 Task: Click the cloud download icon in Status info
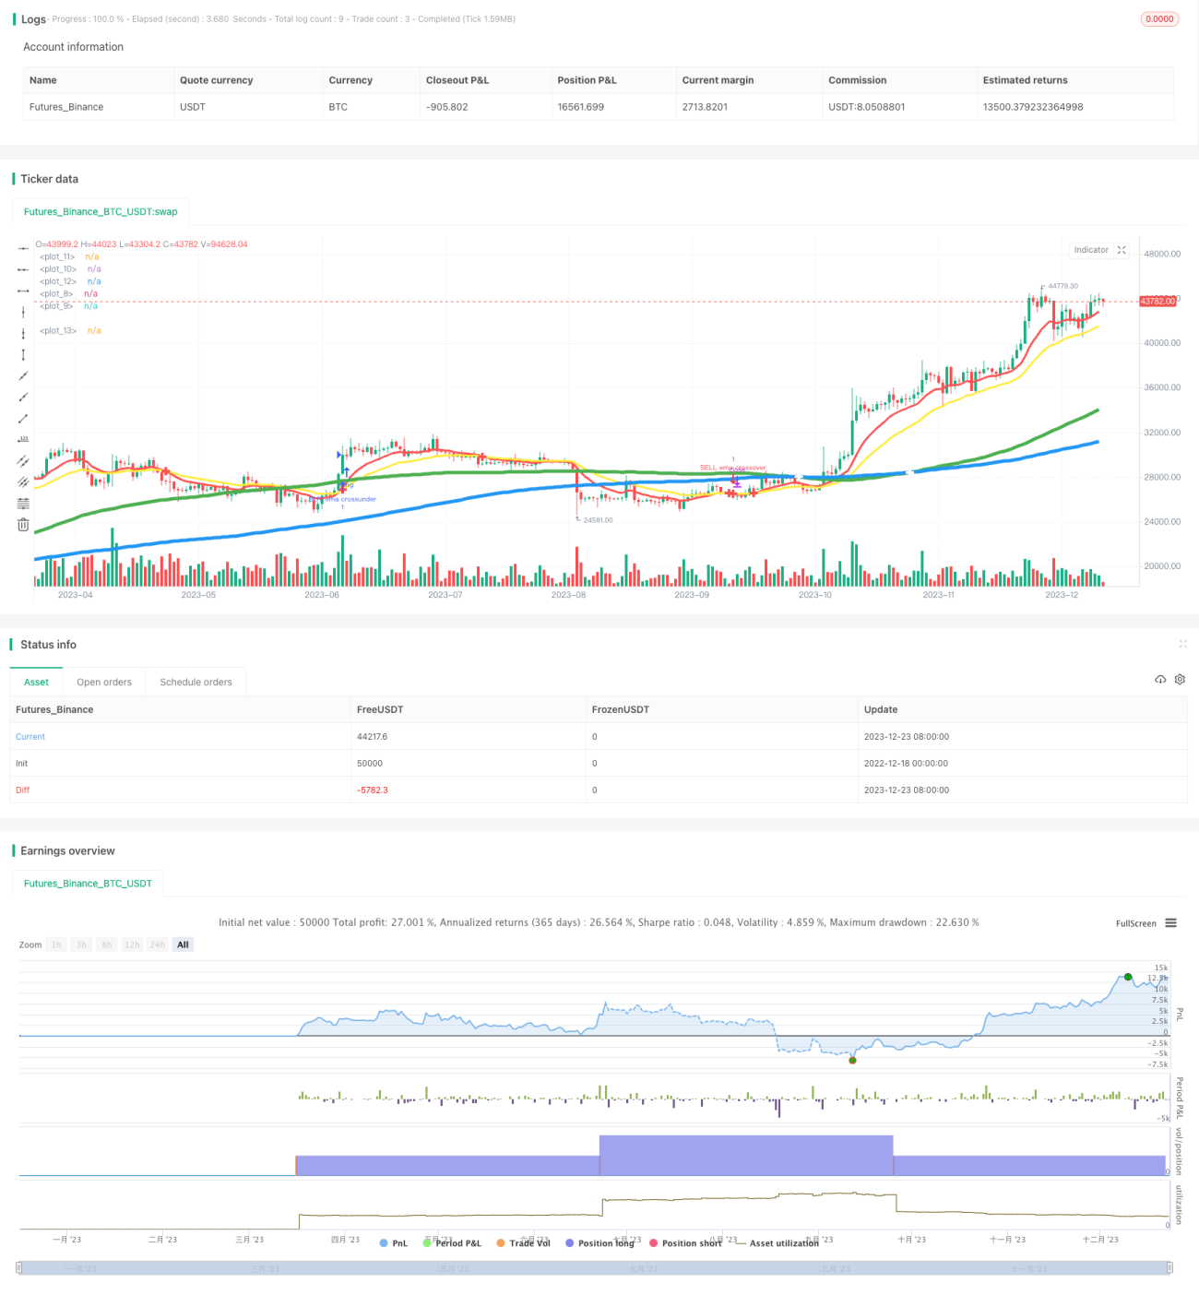(1160, 679)
